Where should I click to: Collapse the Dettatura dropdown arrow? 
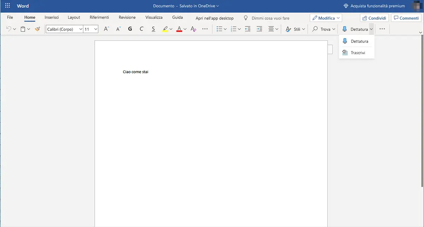(x=371, y=29)
